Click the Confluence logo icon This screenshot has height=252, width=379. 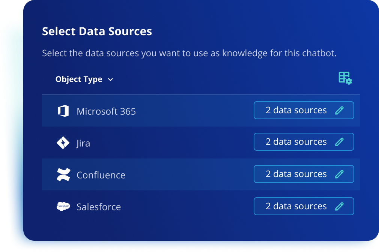[x=63, y=175]
